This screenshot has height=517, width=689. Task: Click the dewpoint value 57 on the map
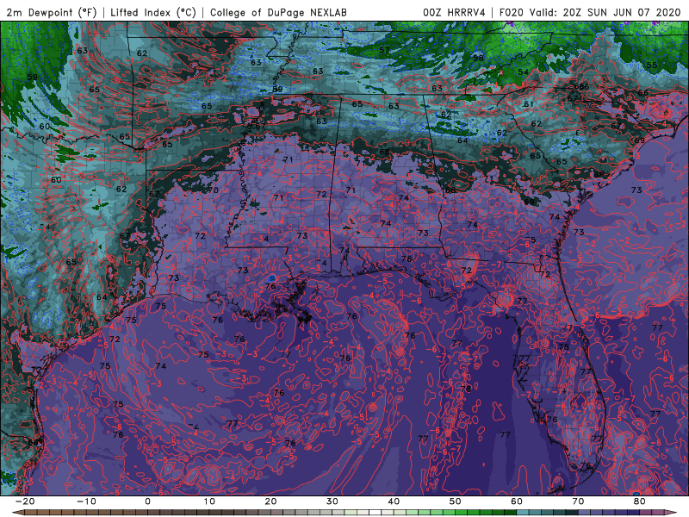tap(384, 50)
